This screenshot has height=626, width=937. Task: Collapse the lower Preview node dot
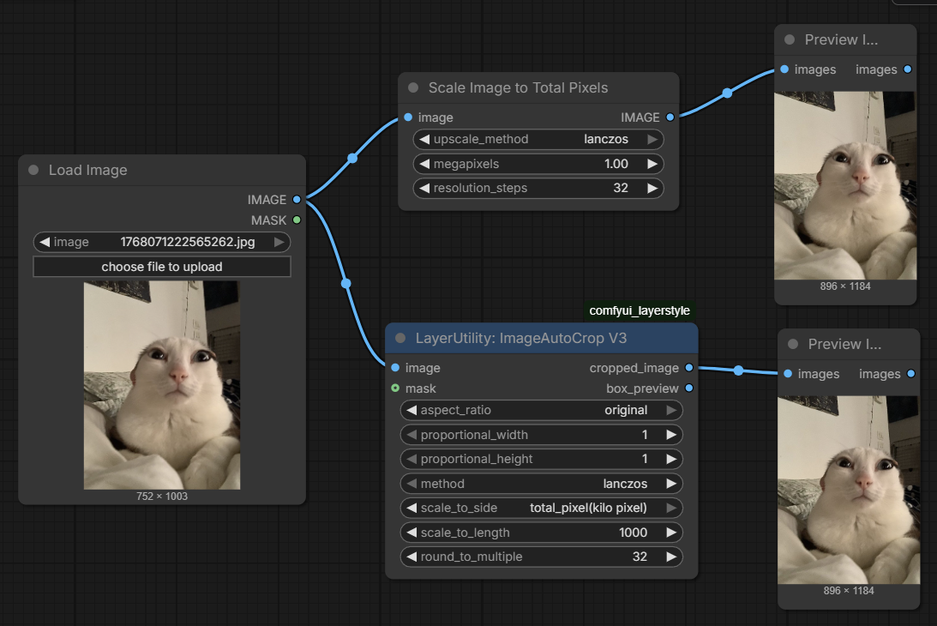(x=793, y=345)
